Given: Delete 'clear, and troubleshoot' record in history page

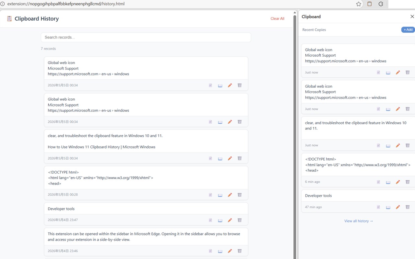Looking at the screenshot, I should [x=240, y=158].
